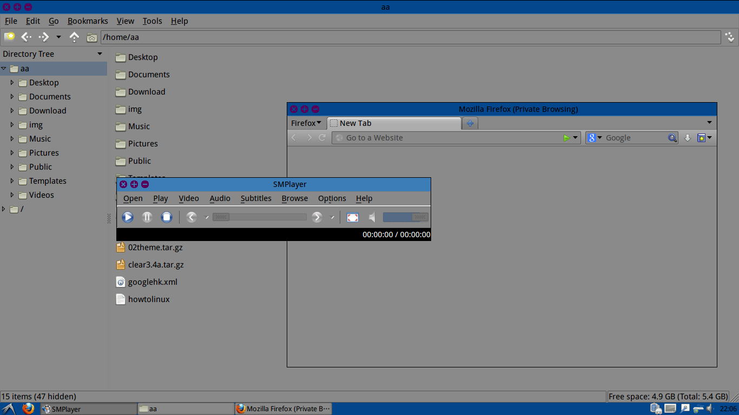Click SMPlayer volume slider

tap(406, 217)
